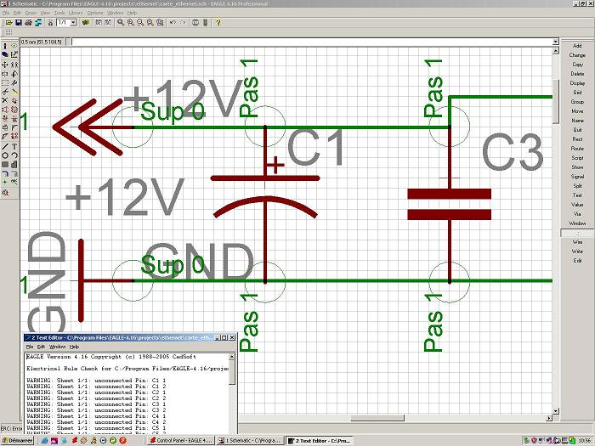Open the Tools menu
The width and height of the screenshot is (595, 446).
(x=59, y=13)
